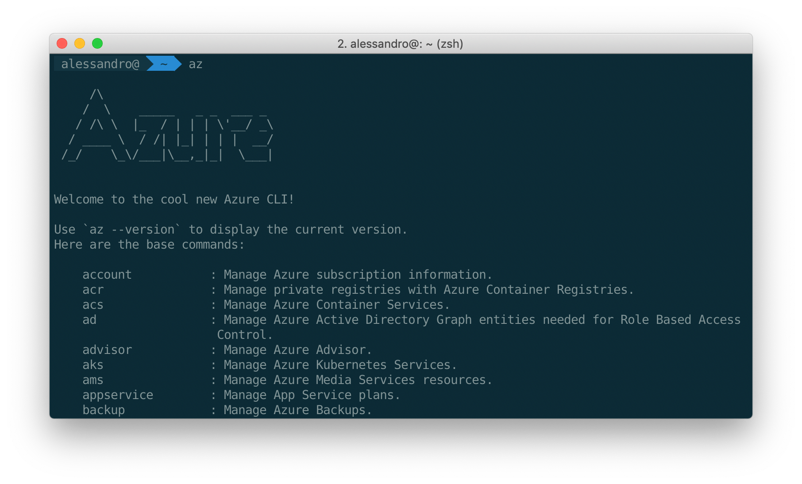Select the backup Manage Azure Backups line
Image resolution: width=802 pixels, height=484 pixels.
103,410
